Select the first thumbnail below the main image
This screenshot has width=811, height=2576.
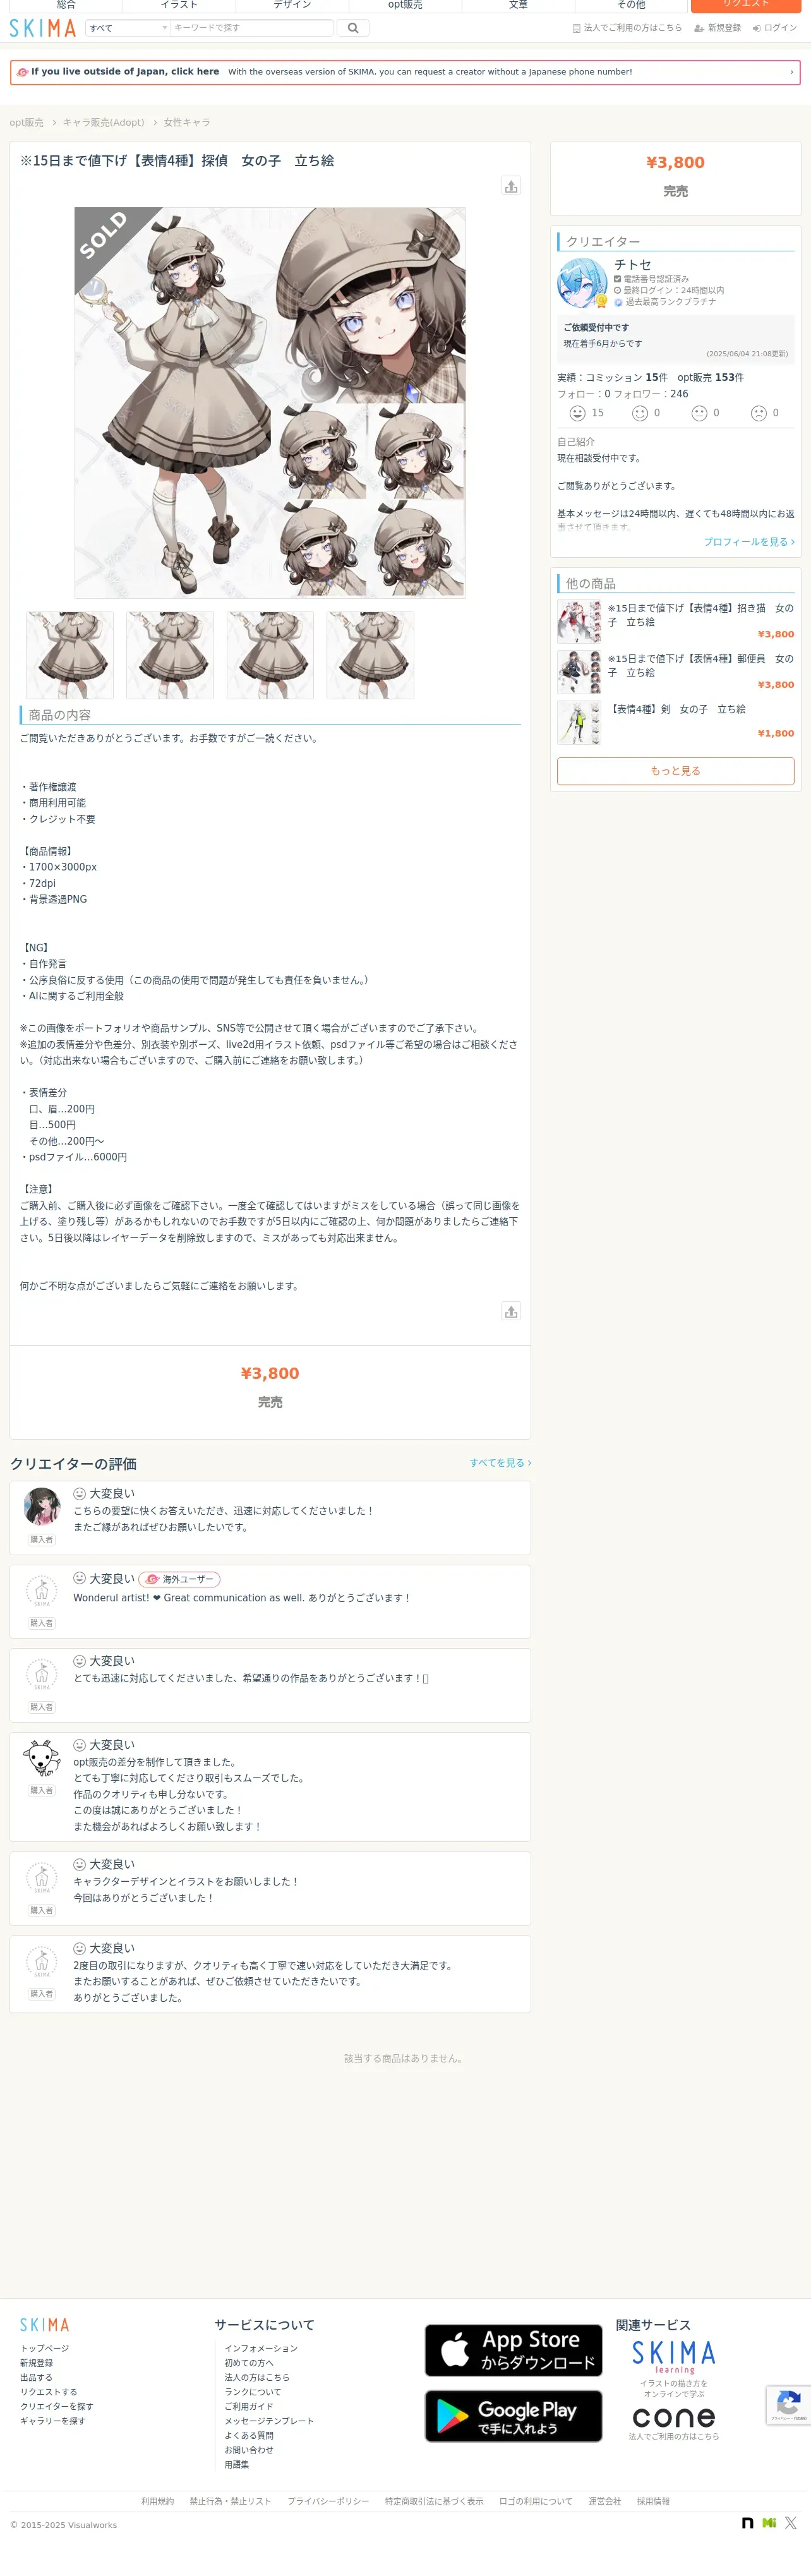(70, 655)
